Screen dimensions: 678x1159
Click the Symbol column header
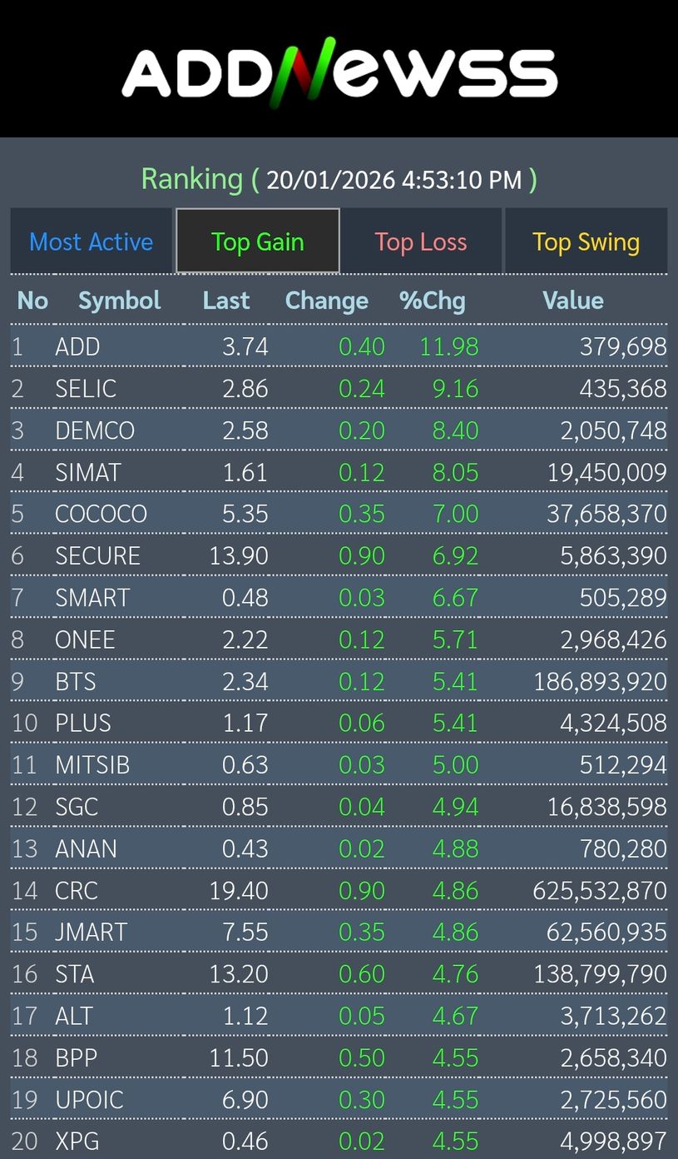point(120,301)
